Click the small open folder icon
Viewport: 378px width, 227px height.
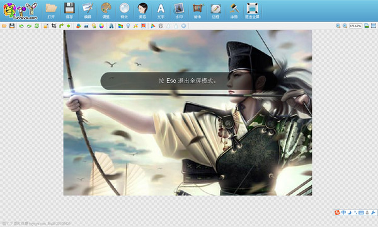(x=4, y=26)
